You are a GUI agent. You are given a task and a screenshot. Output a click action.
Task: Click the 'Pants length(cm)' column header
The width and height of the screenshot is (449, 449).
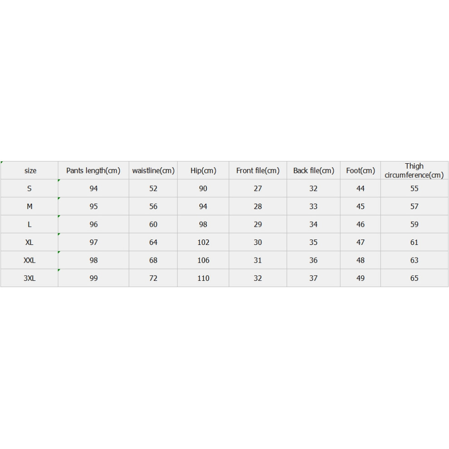click(93, 171)
